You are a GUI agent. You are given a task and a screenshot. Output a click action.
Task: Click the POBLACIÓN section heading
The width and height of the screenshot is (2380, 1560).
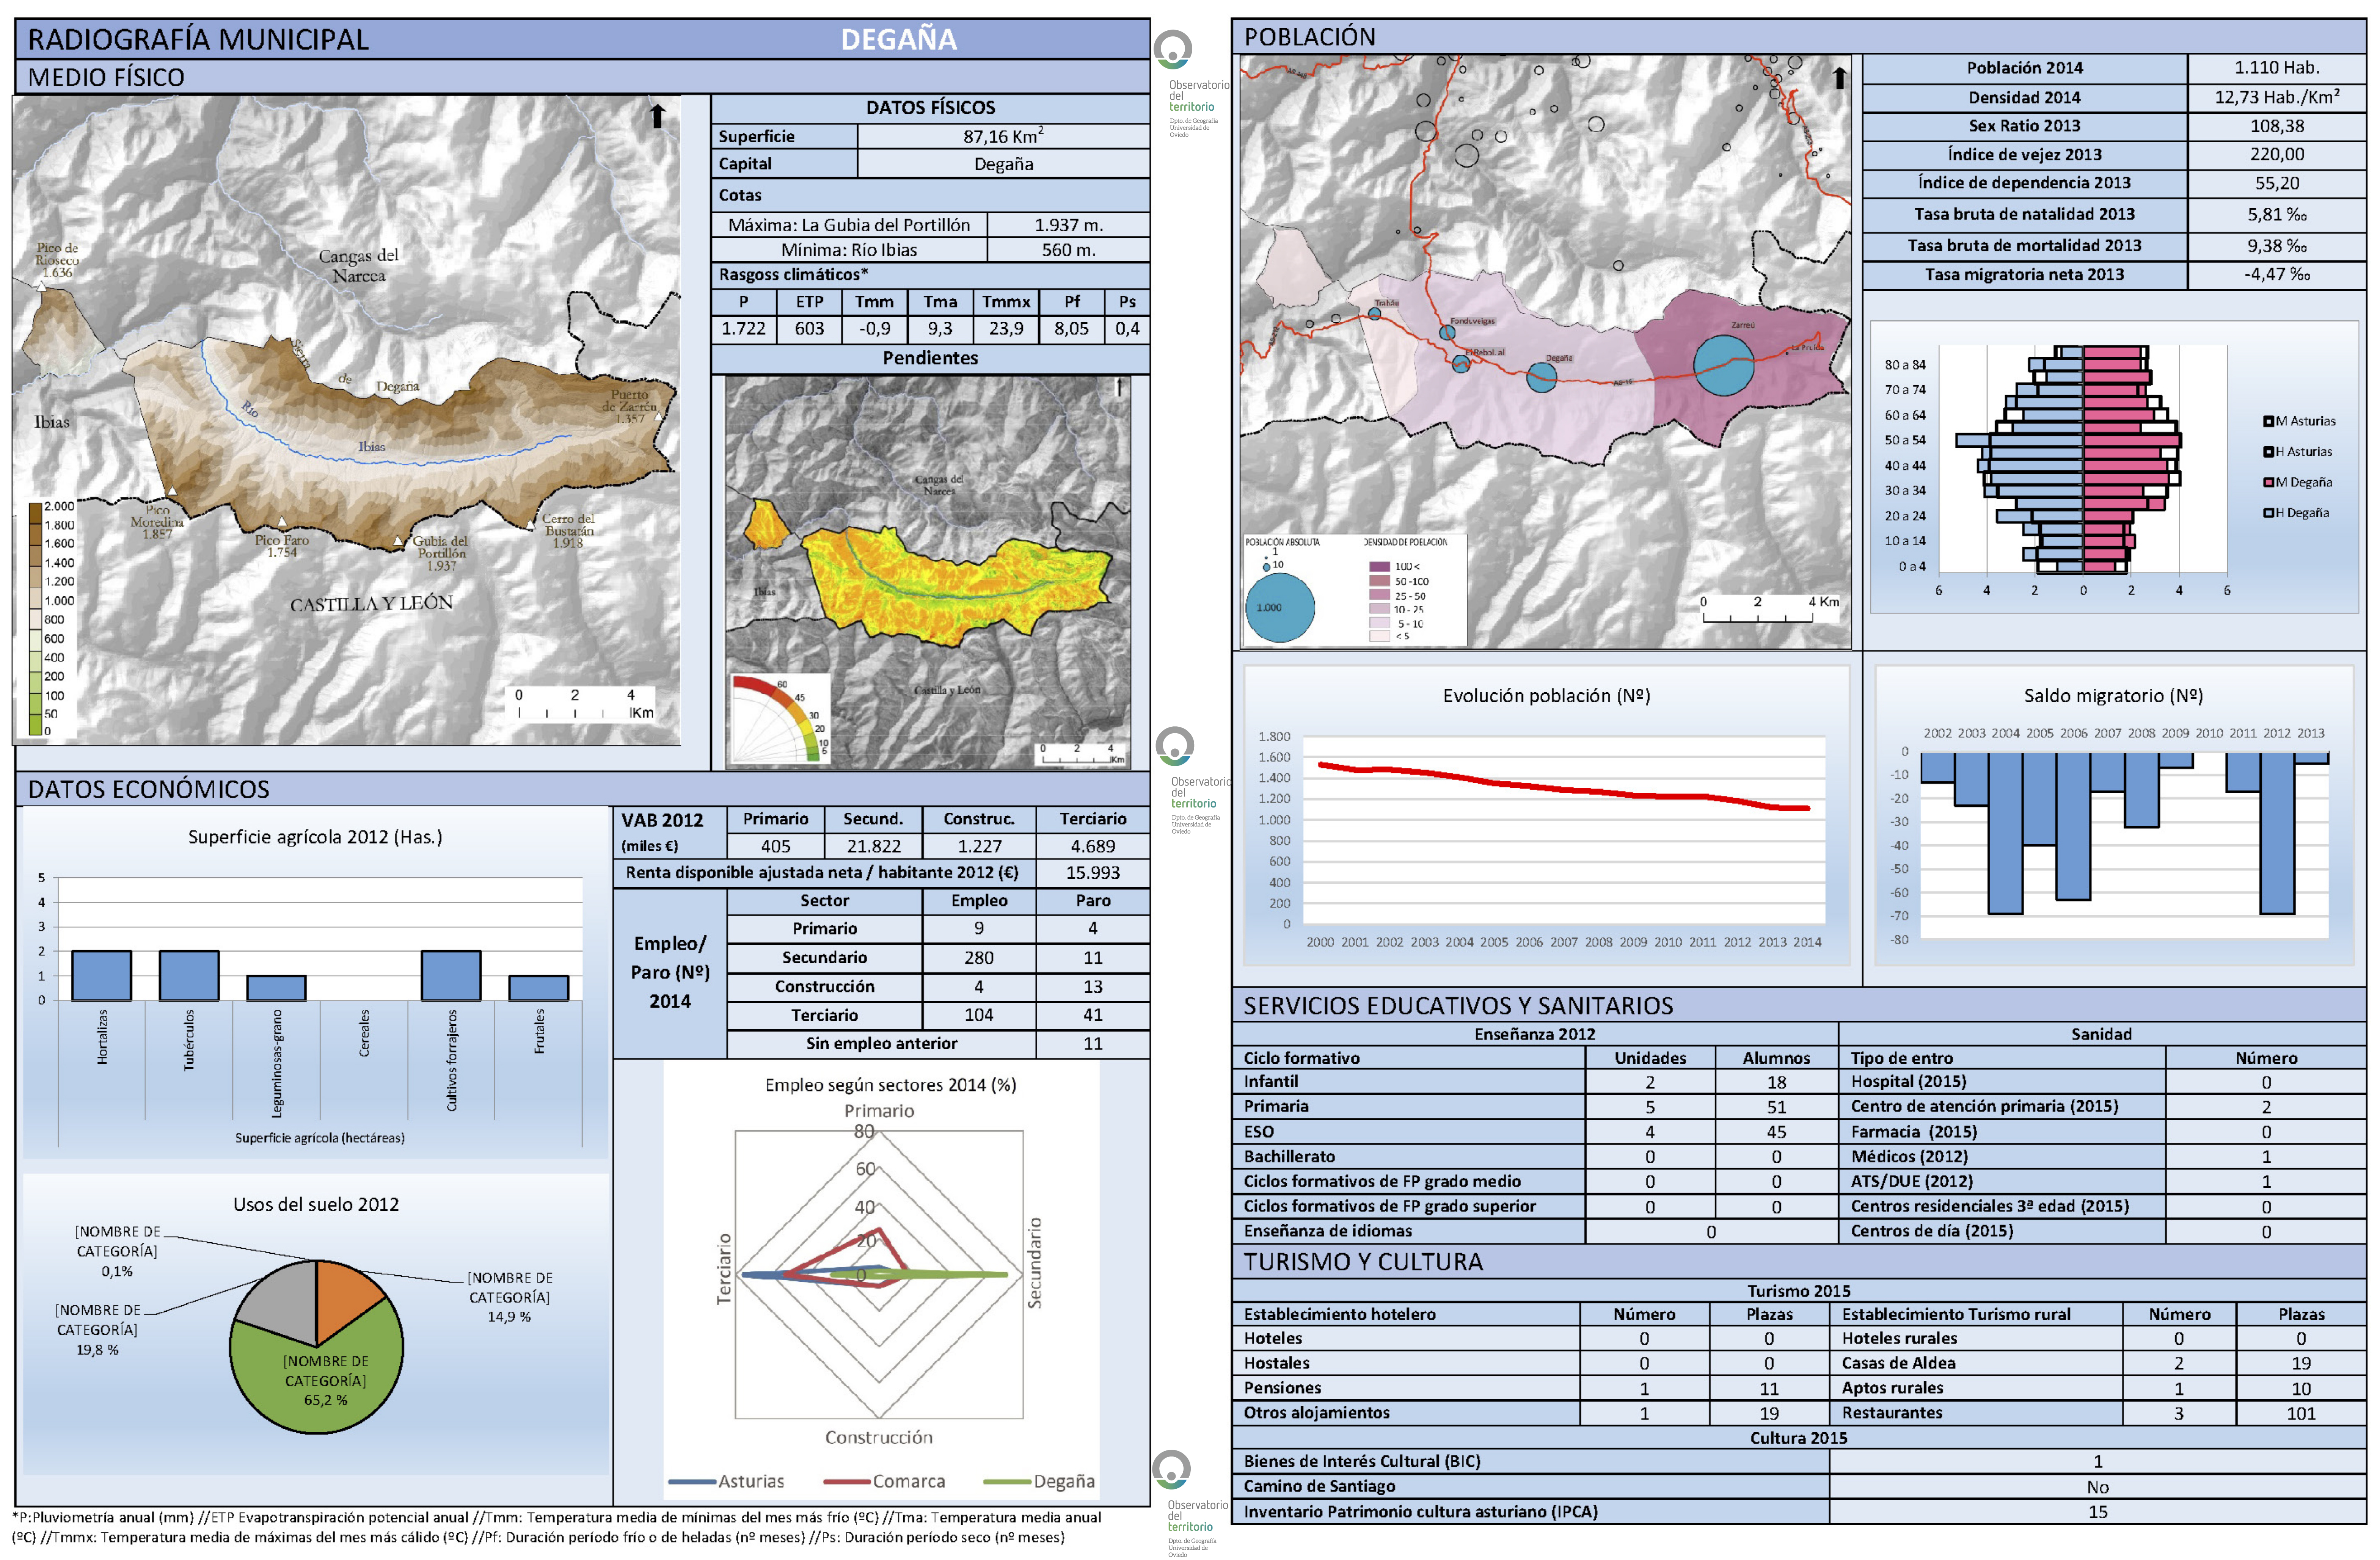tap(1309, 37)
